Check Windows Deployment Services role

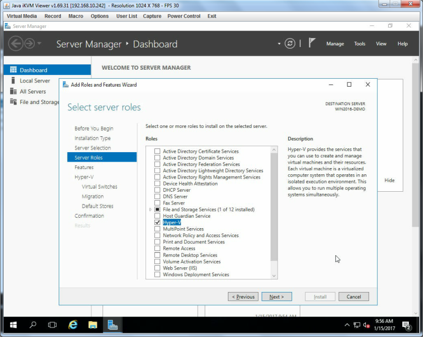(x=157, y=274)
